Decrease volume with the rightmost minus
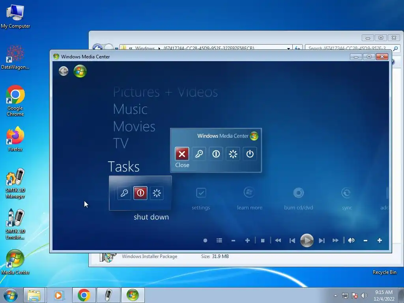 [x=365, y=241]
